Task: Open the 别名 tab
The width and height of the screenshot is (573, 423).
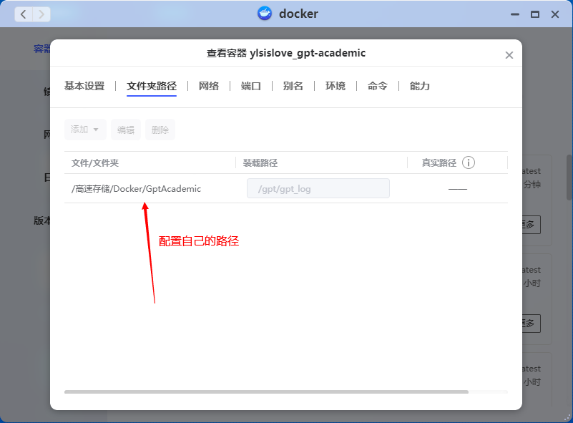Action: pyautogui.click(x=293, y=86)
